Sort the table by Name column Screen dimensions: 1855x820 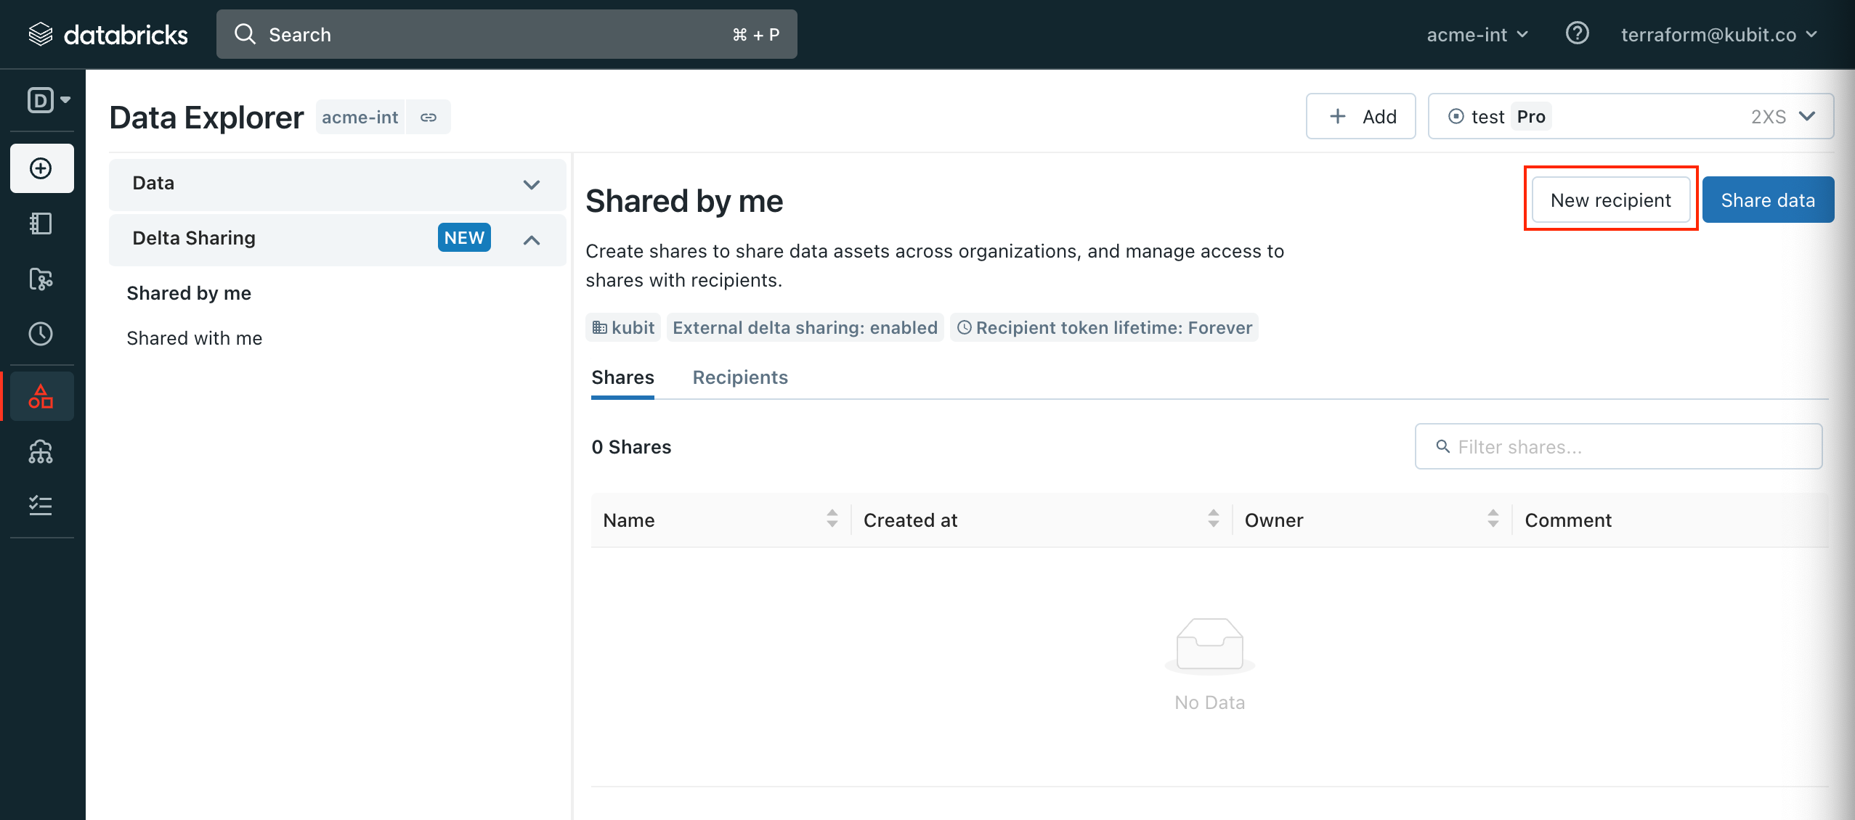832,519
